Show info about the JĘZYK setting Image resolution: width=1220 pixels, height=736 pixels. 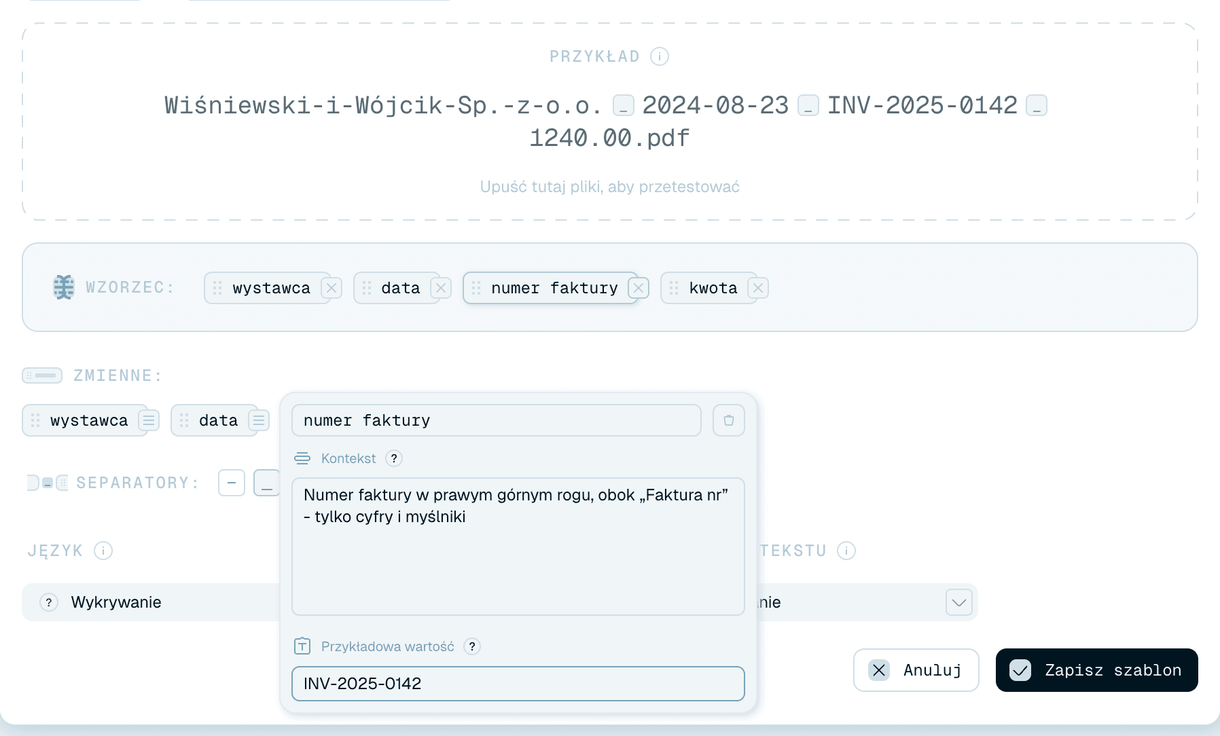click(x=103, y=551)
